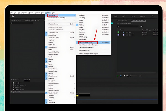The image size is (166, 111).
Task: Uncheck Markers in Window menu
Action: pos(46,74)
